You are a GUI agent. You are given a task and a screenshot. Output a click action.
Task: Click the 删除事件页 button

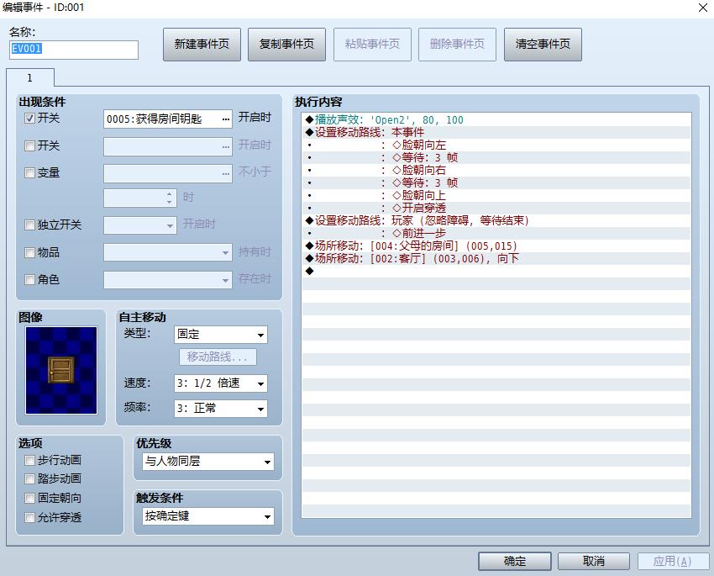click(x=457, y=45)
